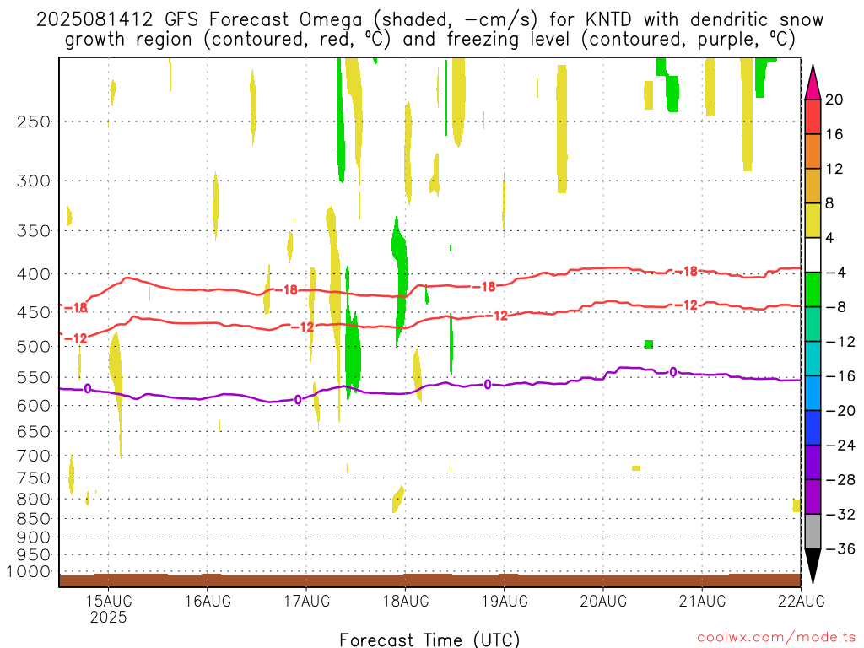Click the 22AUG time axis label
Screen dimensions: 864x648
click(x=802, y=601)
